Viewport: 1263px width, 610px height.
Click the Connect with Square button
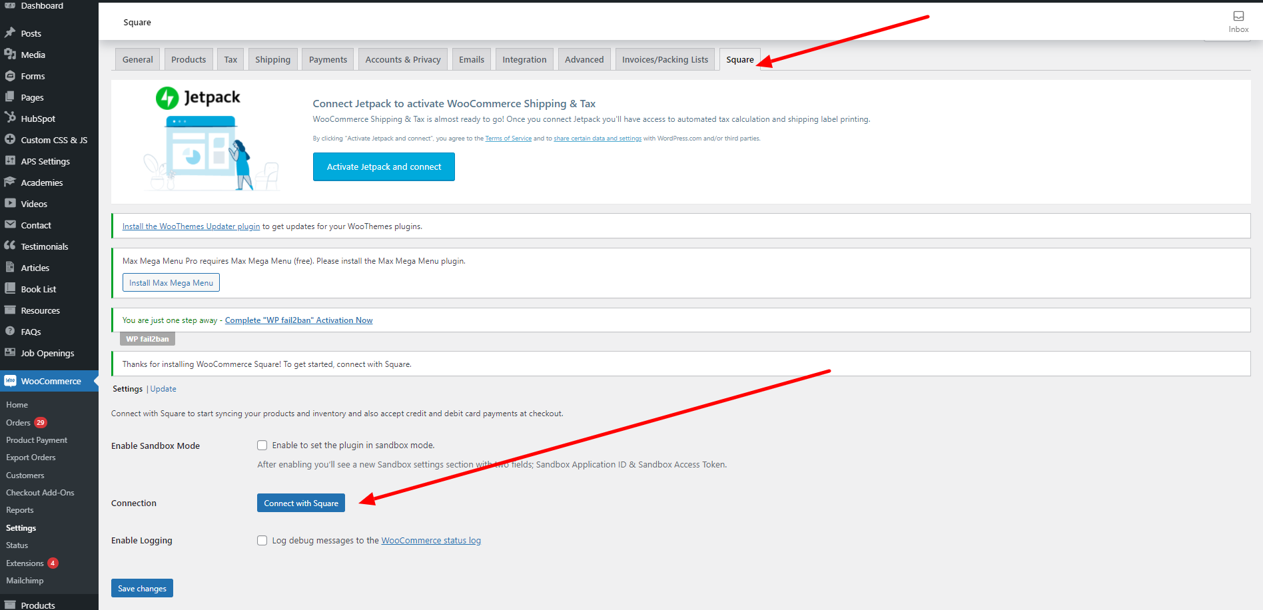tap(301, 503)
